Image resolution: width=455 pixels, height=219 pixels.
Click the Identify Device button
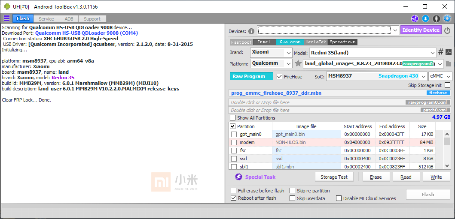point(421,30)
